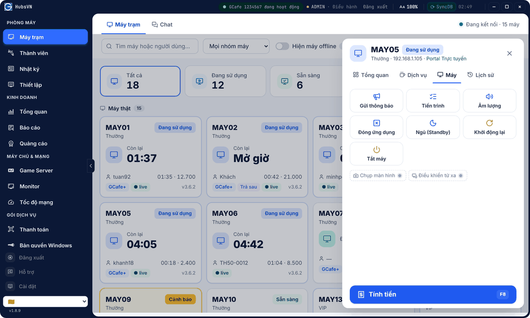
Task: Select the Sẵn sàng 6 filter card
Action: [306, 81]
